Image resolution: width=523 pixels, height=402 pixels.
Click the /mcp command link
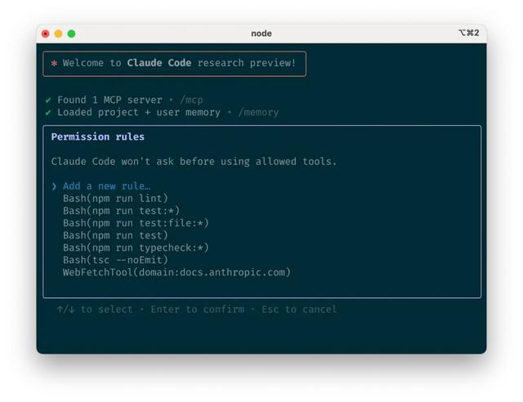tap(191, 100)
